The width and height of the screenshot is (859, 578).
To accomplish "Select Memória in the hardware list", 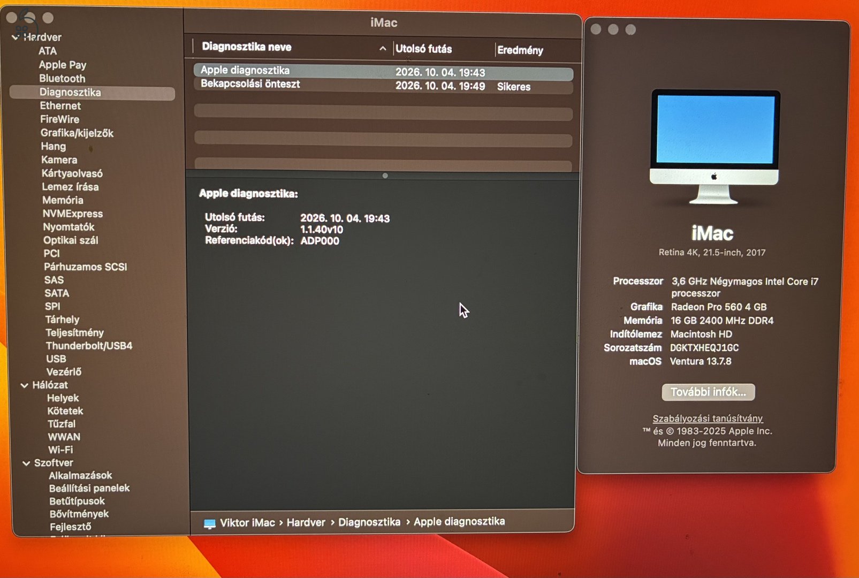I will tap(63, 200).
